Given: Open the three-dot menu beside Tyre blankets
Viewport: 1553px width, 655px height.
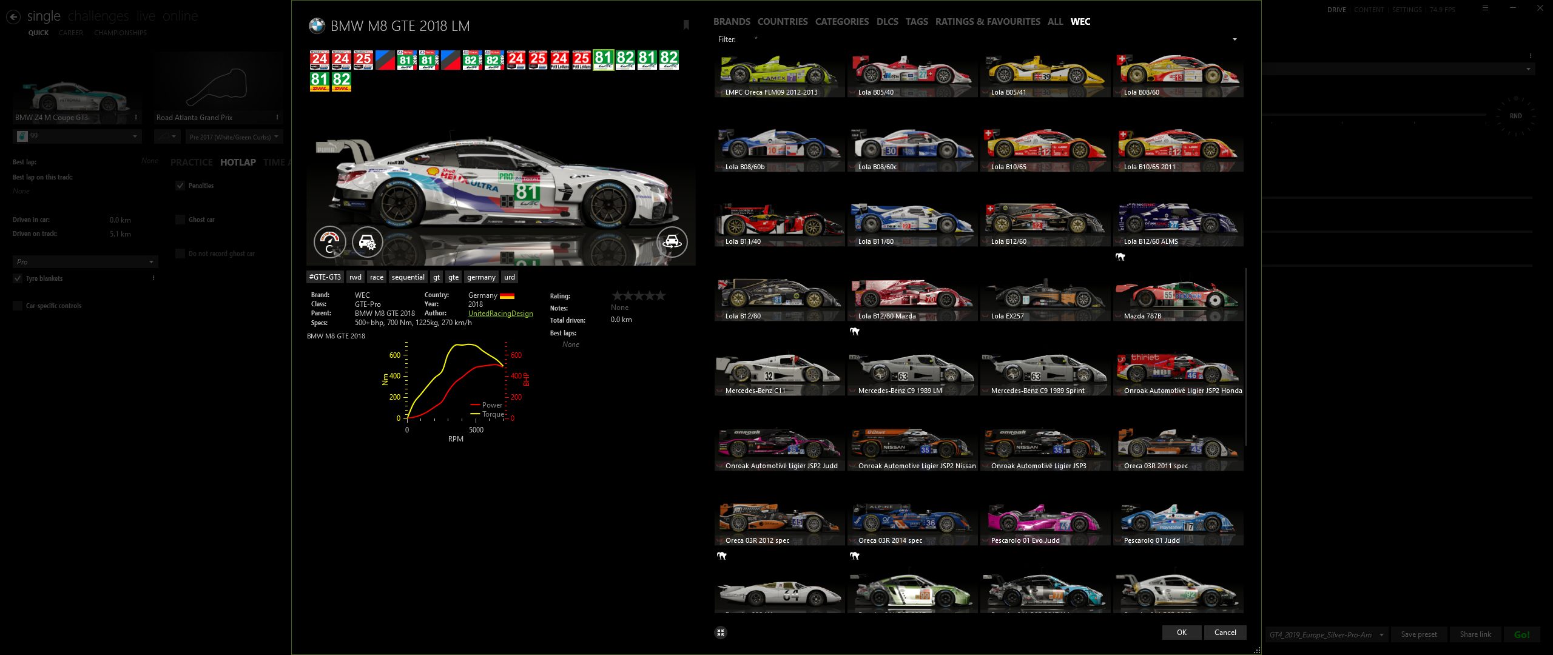Looking at the screenshot, I should (x=153, y=278).
